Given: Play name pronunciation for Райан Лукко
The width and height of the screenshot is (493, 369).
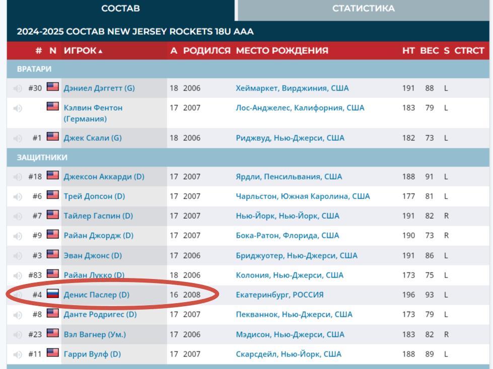Looking at the screenshot, I should [18, 275].
